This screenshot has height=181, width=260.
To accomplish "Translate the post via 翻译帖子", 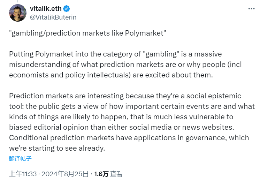I will tap(20, 158).
